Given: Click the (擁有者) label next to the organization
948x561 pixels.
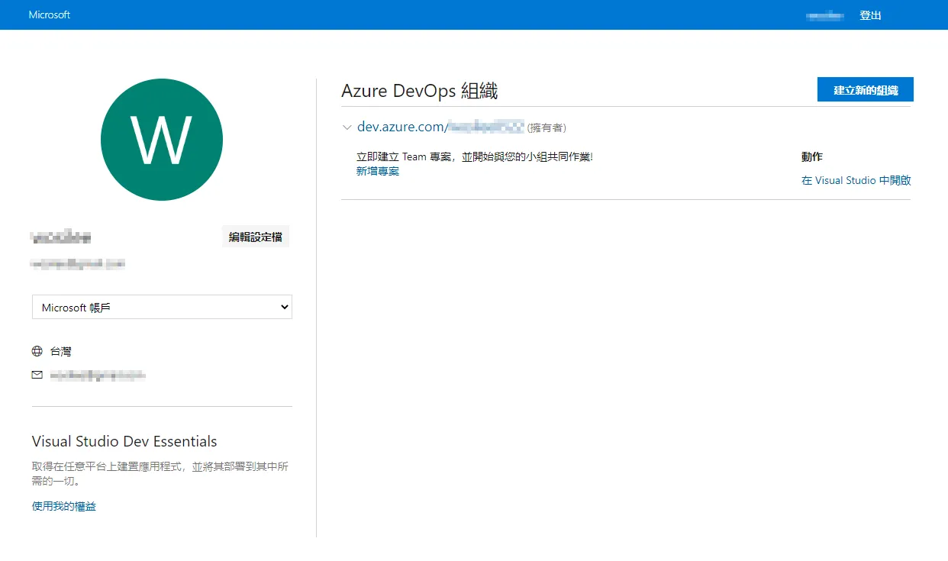Looking at the screenshot, I should click(547, 127).
